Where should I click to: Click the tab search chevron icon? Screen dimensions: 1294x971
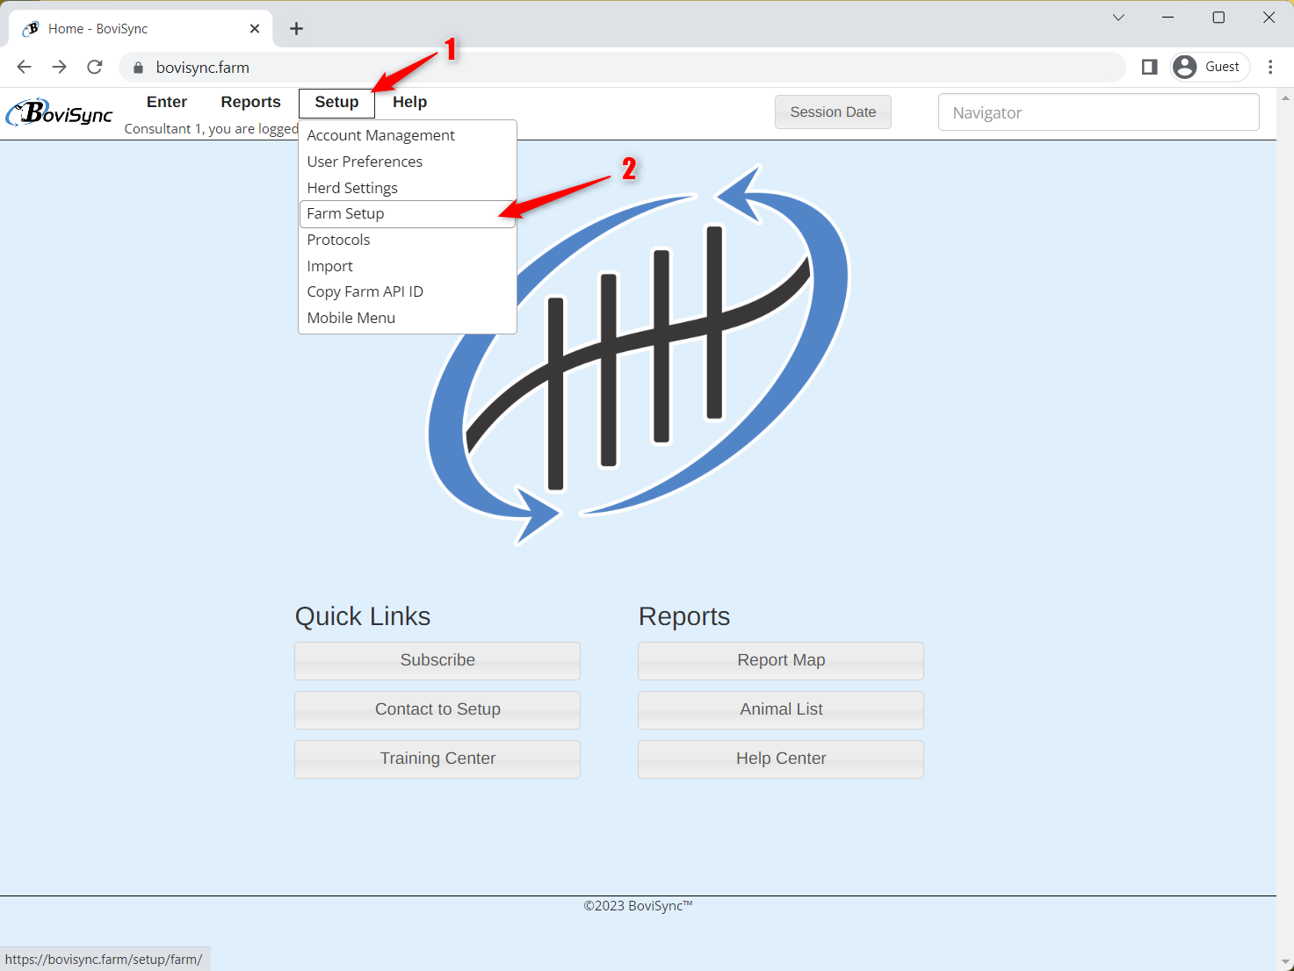[x=1118, y=18]
